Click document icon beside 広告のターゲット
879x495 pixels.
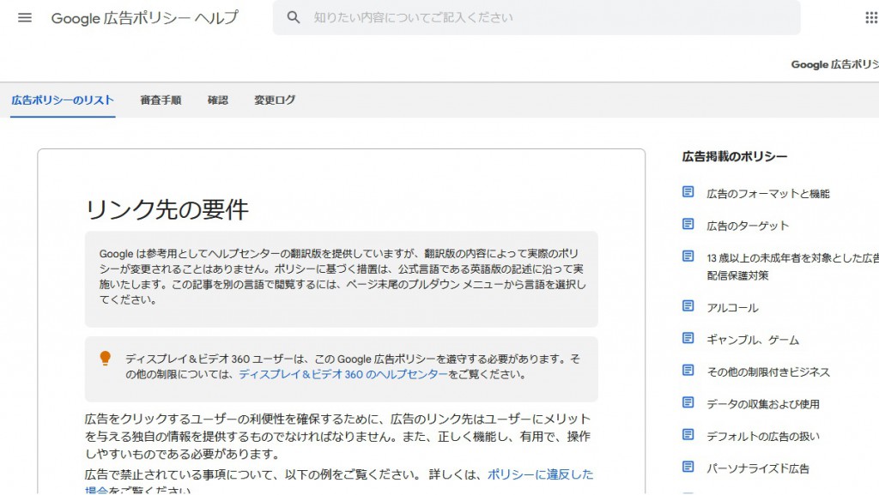point(688,224)
